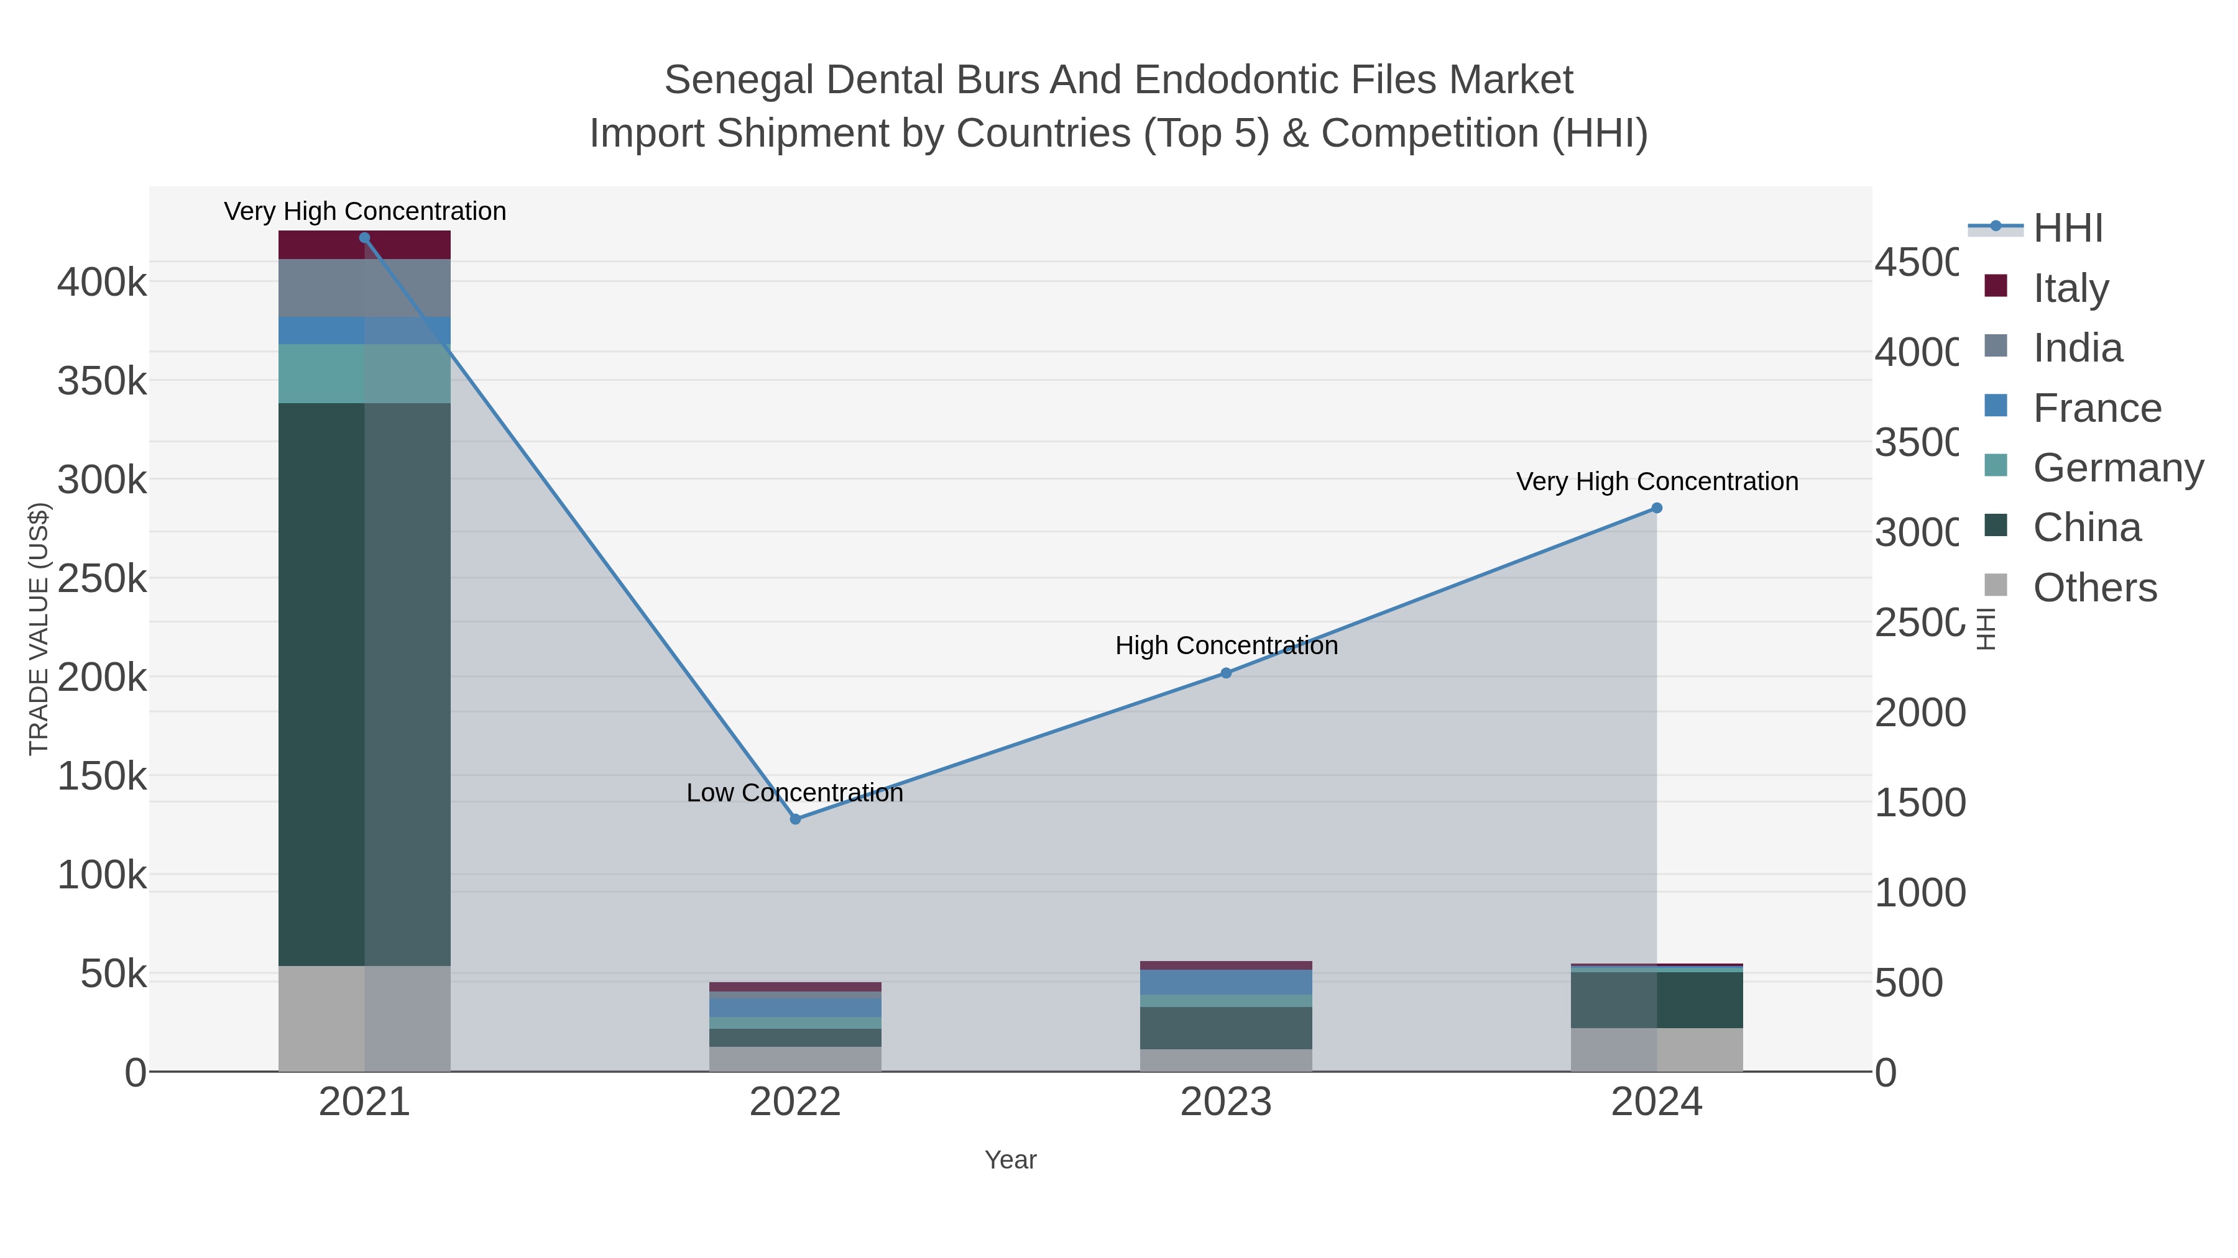Screen dimensions: 2238x1258
Task: Click the 500 tick on the HHI axis
Action: click(x=1909, y=983)
